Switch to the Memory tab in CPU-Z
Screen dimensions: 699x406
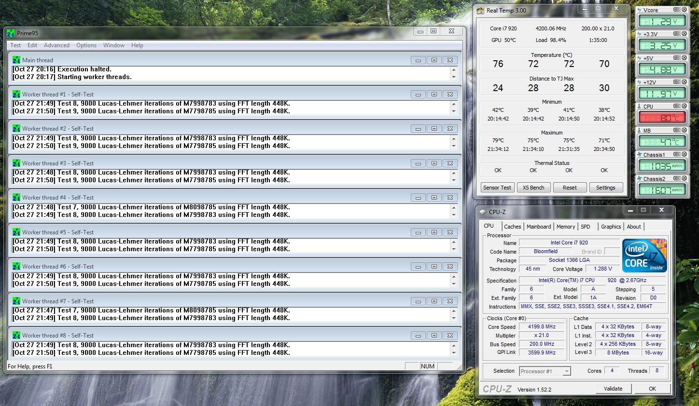(x=566, y=227)
